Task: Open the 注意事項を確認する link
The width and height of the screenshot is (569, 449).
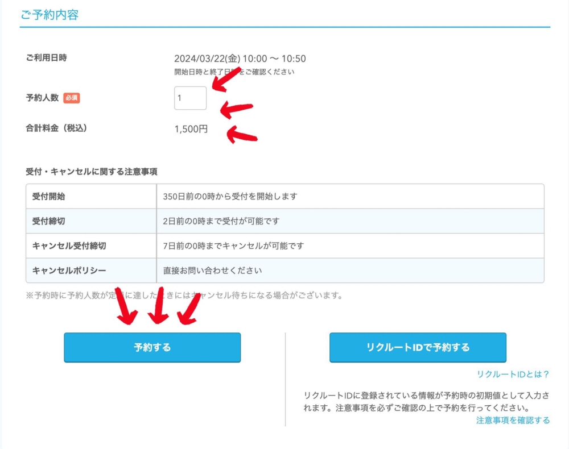Action: pos(513,421)
